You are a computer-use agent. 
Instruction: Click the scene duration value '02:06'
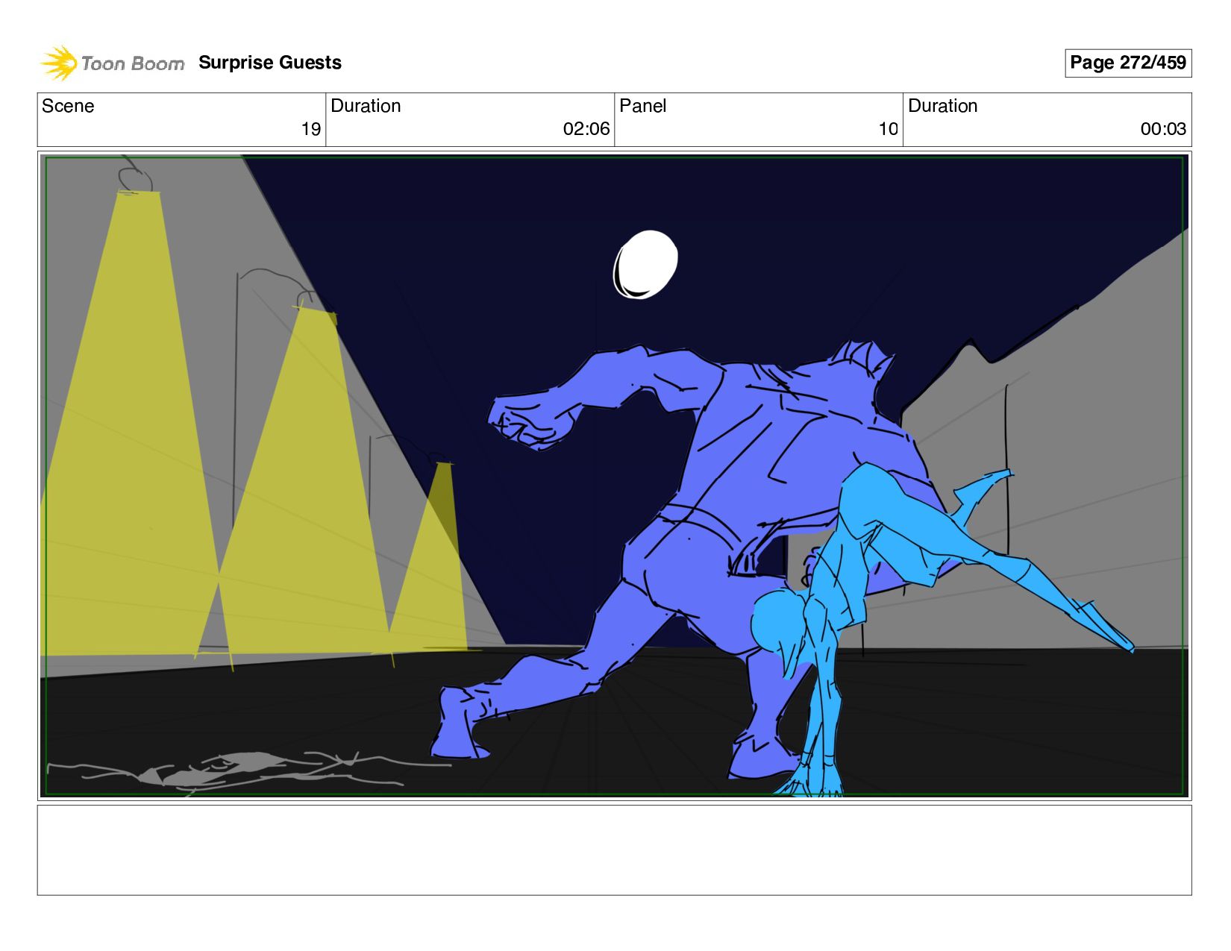[x=586, y=129]
